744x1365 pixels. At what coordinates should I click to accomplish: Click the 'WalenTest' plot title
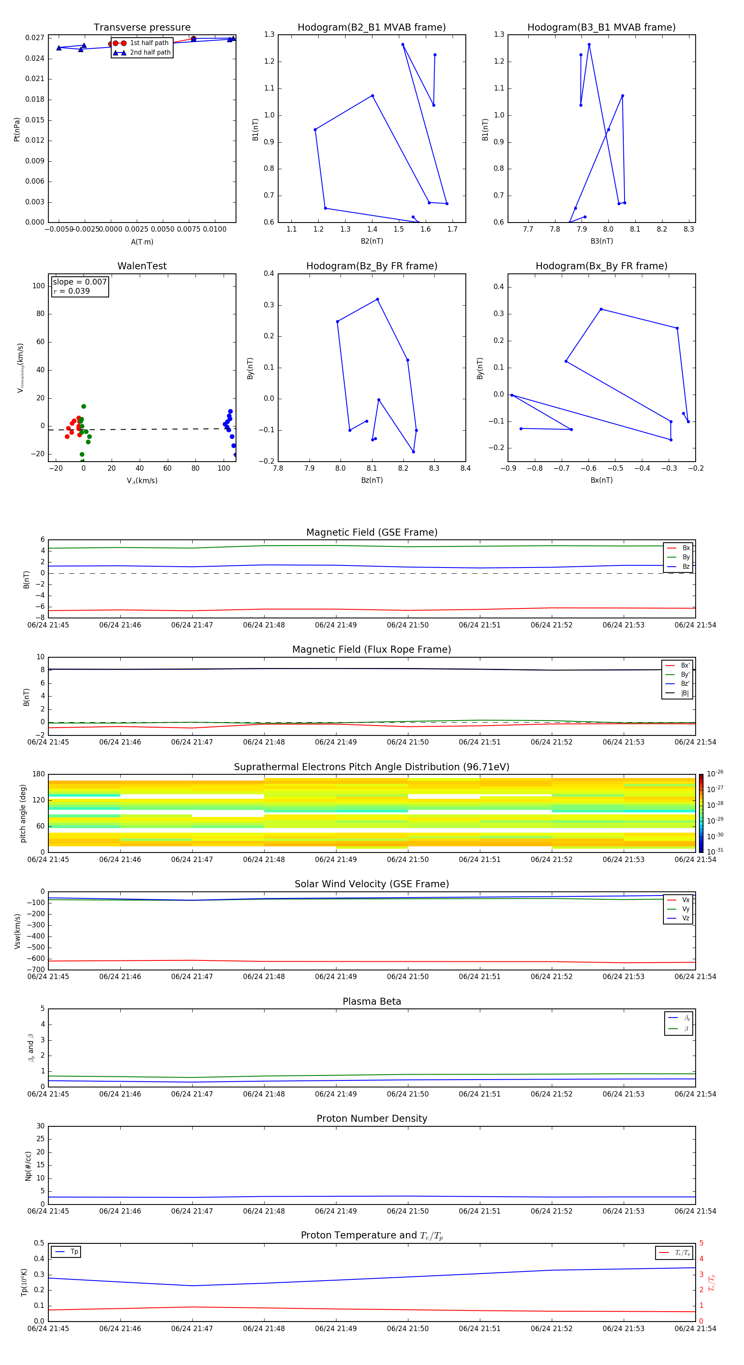[x=142, y=266]
